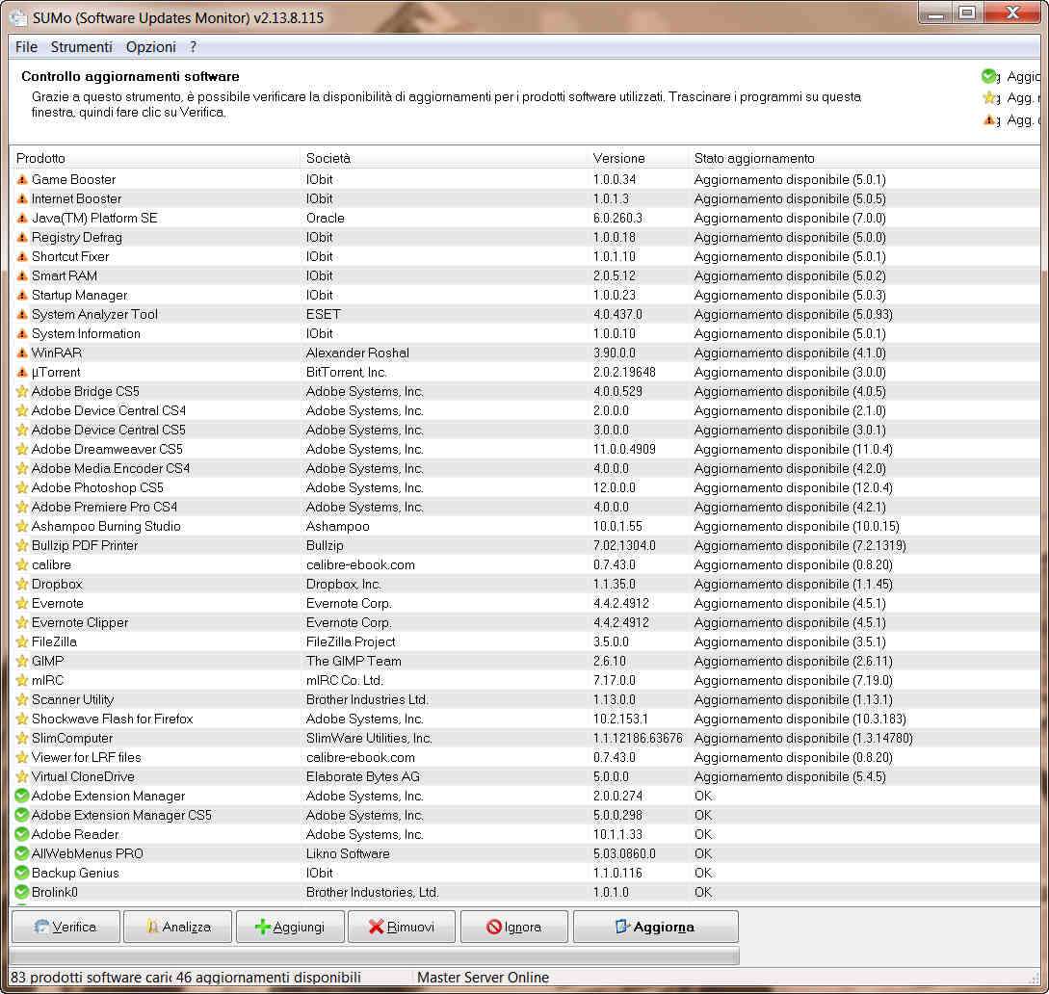Click the green check icon beside Backup Genius

point(22,873)
